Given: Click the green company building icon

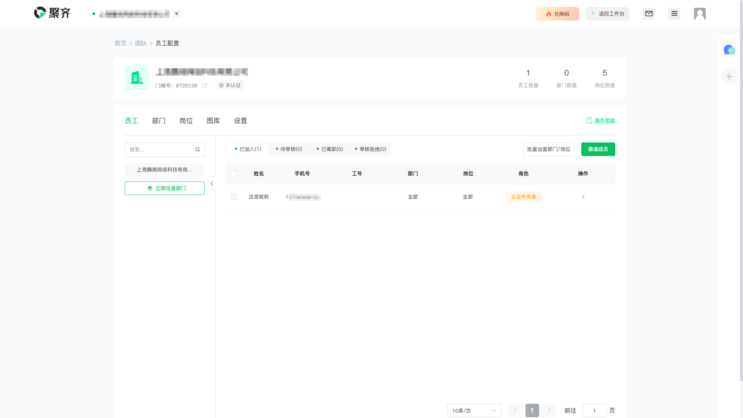Looking at the screenshot, I should click(137, 78).
